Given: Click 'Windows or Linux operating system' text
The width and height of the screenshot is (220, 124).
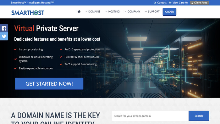Looking at the screenshot, I should click(x=36, y=59).
